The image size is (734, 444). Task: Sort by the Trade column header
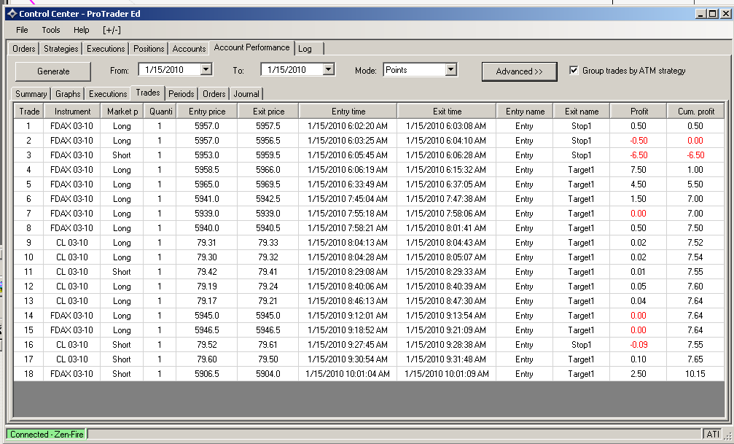click(x=29, y=112)
